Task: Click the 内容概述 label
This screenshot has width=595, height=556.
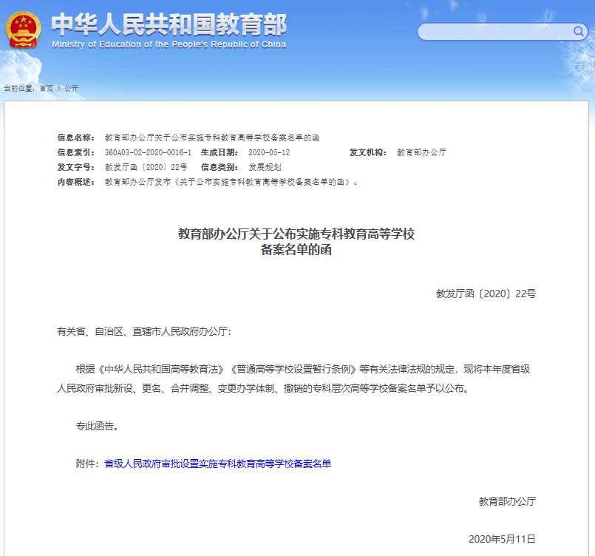Action: coord(76,182)
